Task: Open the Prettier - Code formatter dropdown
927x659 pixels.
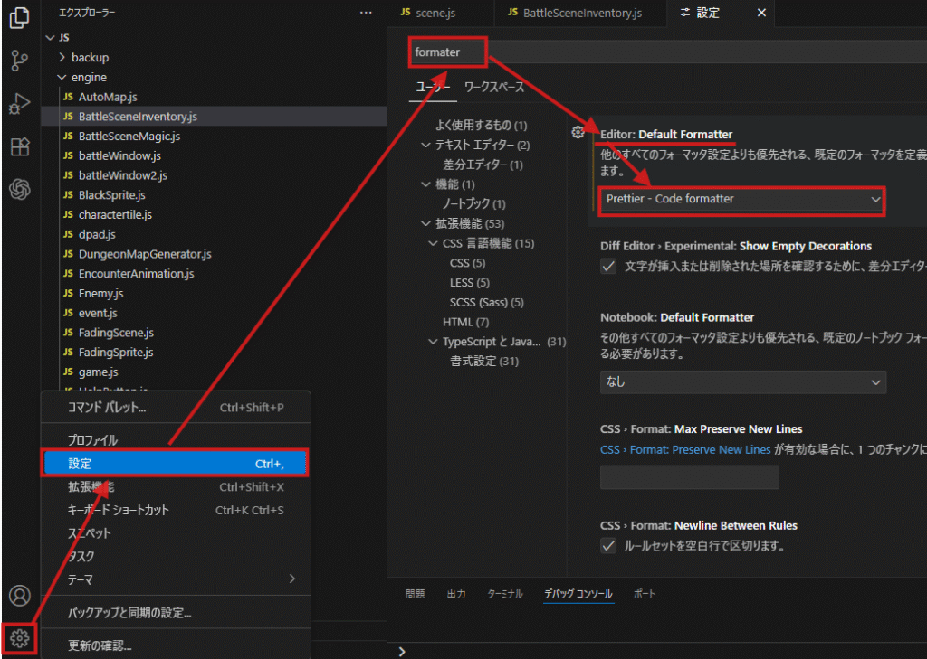Action: pyautogui.click(x=742, y=199)
